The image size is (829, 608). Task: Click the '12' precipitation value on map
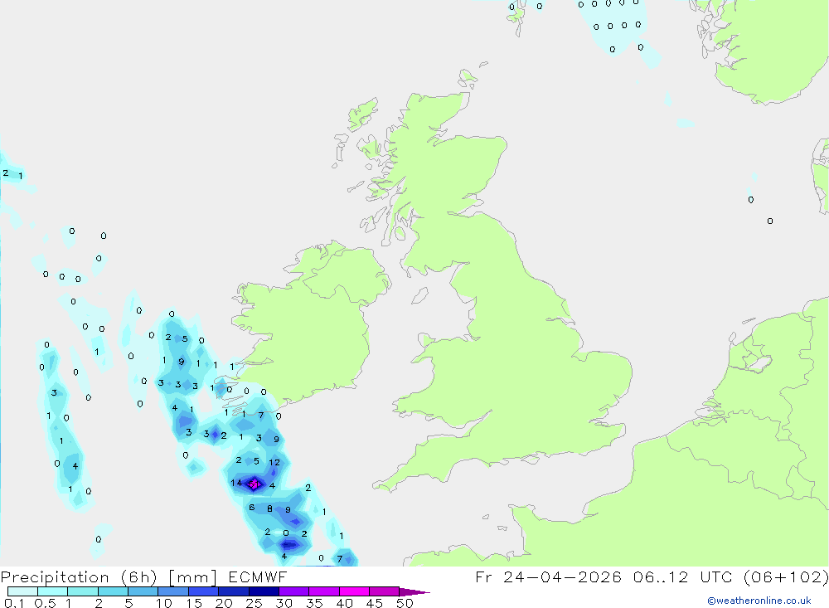274,463
